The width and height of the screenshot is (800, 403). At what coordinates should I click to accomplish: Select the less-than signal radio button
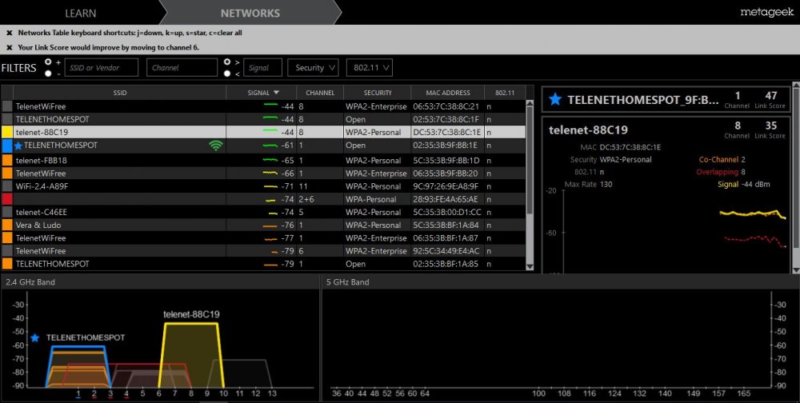click(x=227, y=74)
